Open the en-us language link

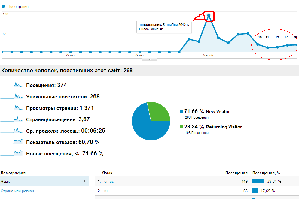109,182
